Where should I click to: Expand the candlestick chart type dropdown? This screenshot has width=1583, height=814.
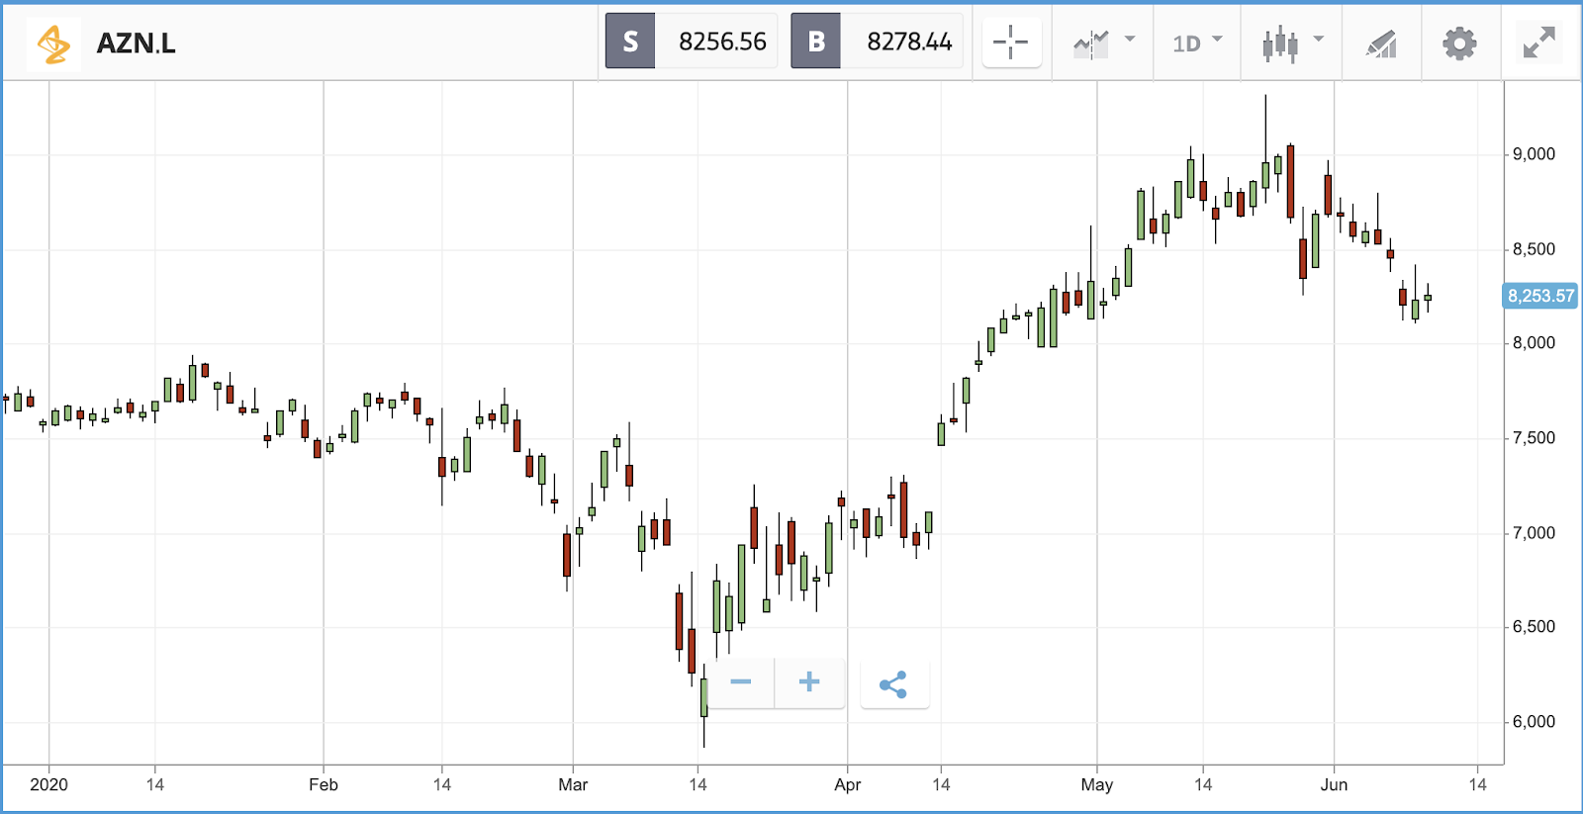coord(1292,43)
